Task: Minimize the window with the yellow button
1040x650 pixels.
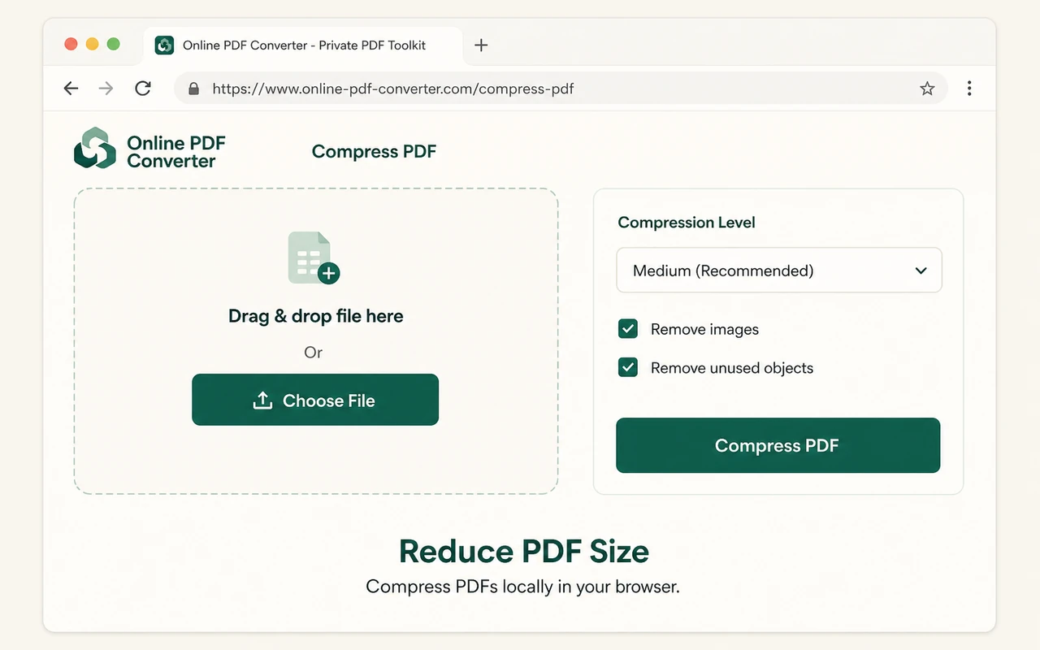Action: point(92,44)
